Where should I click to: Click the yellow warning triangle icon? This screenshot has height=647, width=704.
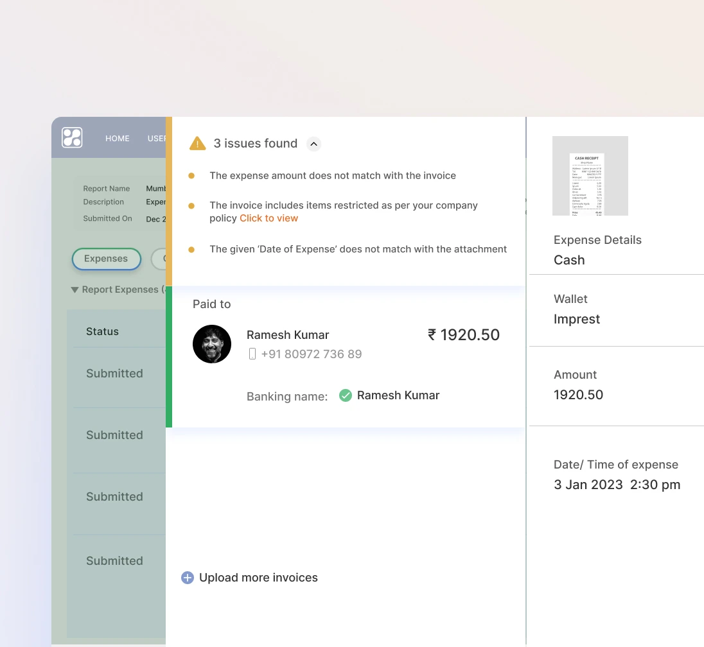click(197, 144)
